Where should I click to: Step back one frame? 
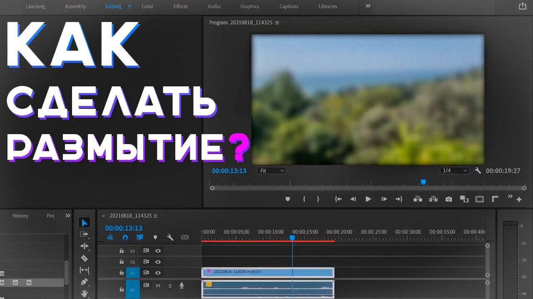353,199
